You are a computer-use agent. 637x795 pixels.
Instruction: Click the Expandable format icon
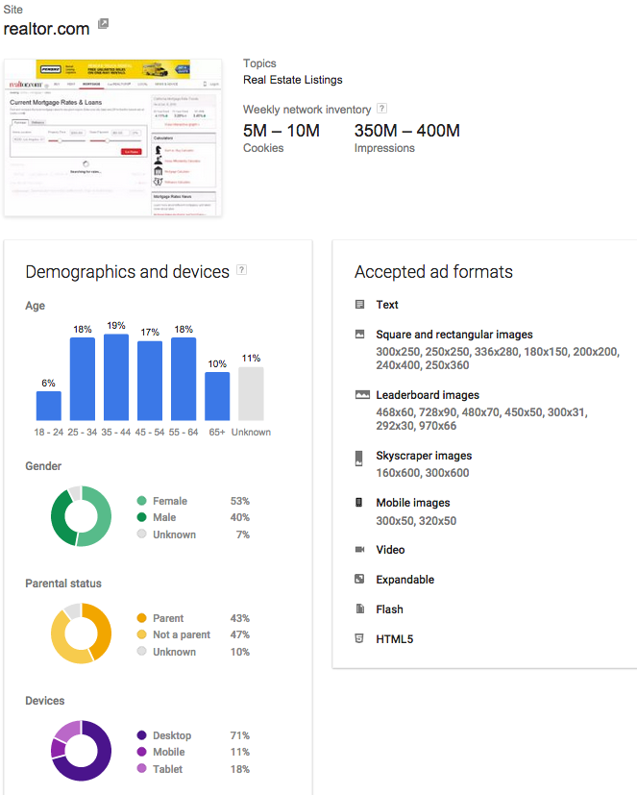point(360,580)
